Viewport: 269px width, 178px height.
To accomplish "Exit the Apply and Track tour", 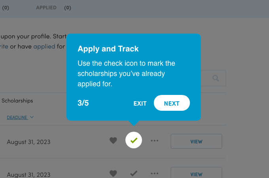I will (140, 103).
